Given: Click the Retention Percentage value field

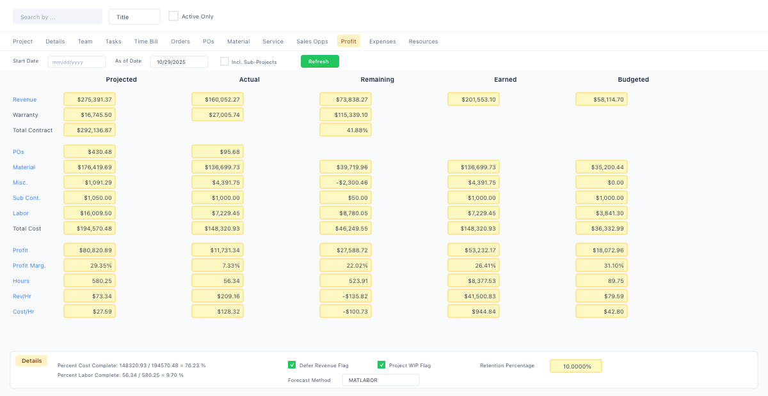Looking at the screenshot, I should click(x=575, y=367).
